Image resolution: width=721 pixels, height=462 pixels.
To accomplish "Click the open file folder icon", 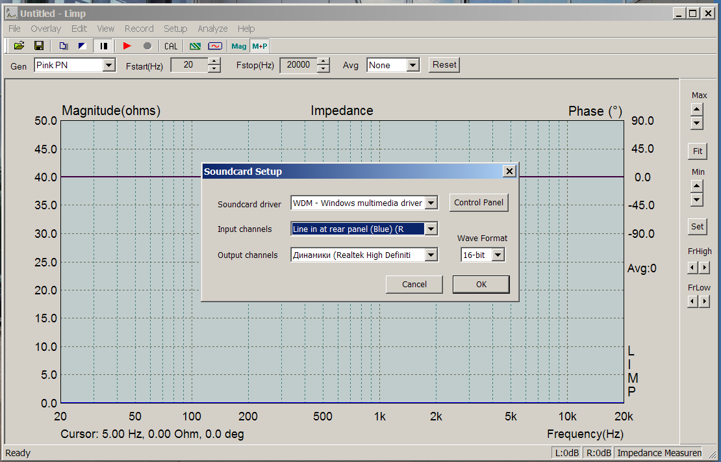I will (x=19, y=45).
